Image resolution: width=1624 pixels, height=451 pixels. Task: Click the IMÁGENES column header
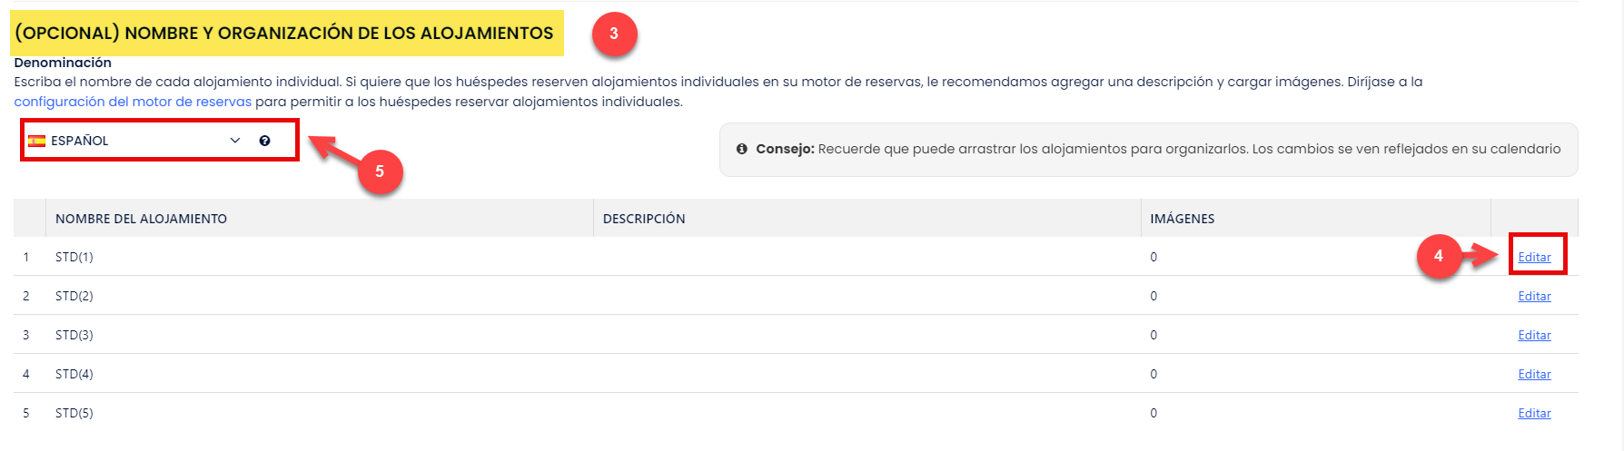[x=1182, y=219]
